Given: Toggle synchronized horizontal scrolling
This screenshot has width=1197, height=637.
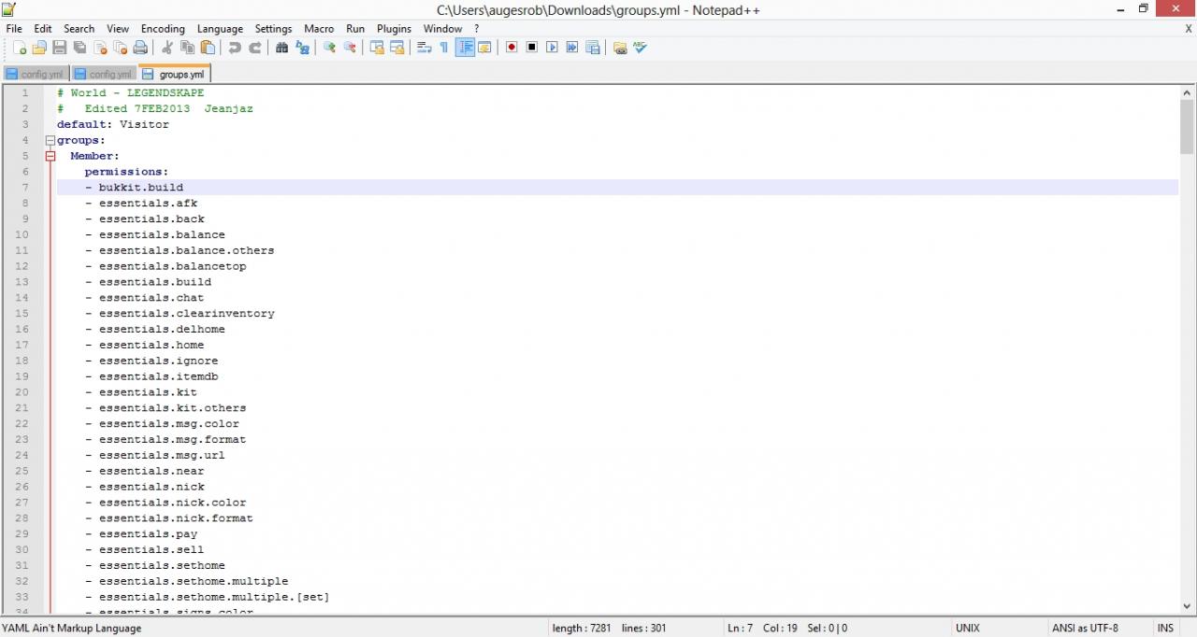Looking at the screenshot, I should [x=397, y=48].
